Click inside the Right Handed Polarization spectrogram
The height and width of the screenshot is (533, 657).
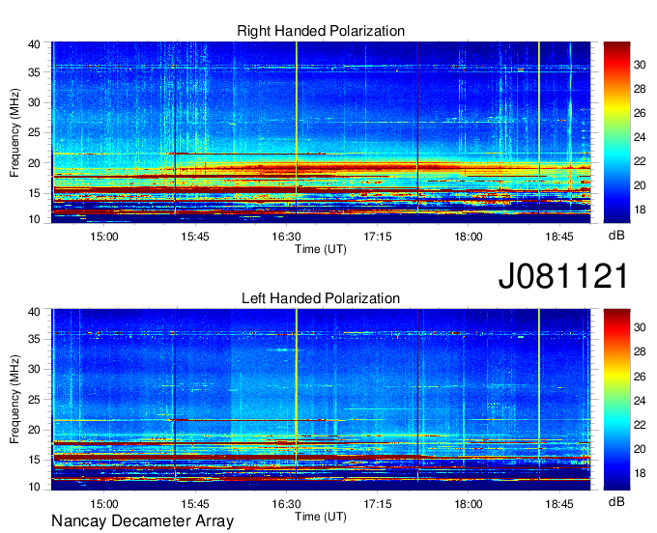coord(321,132)
